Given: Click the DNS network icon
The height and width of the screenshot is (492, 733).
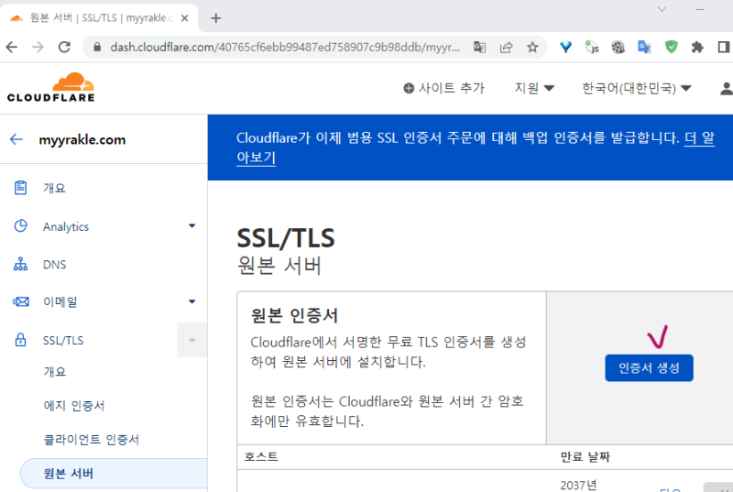Looking at the screenshot, I should [x=20, y=264].
